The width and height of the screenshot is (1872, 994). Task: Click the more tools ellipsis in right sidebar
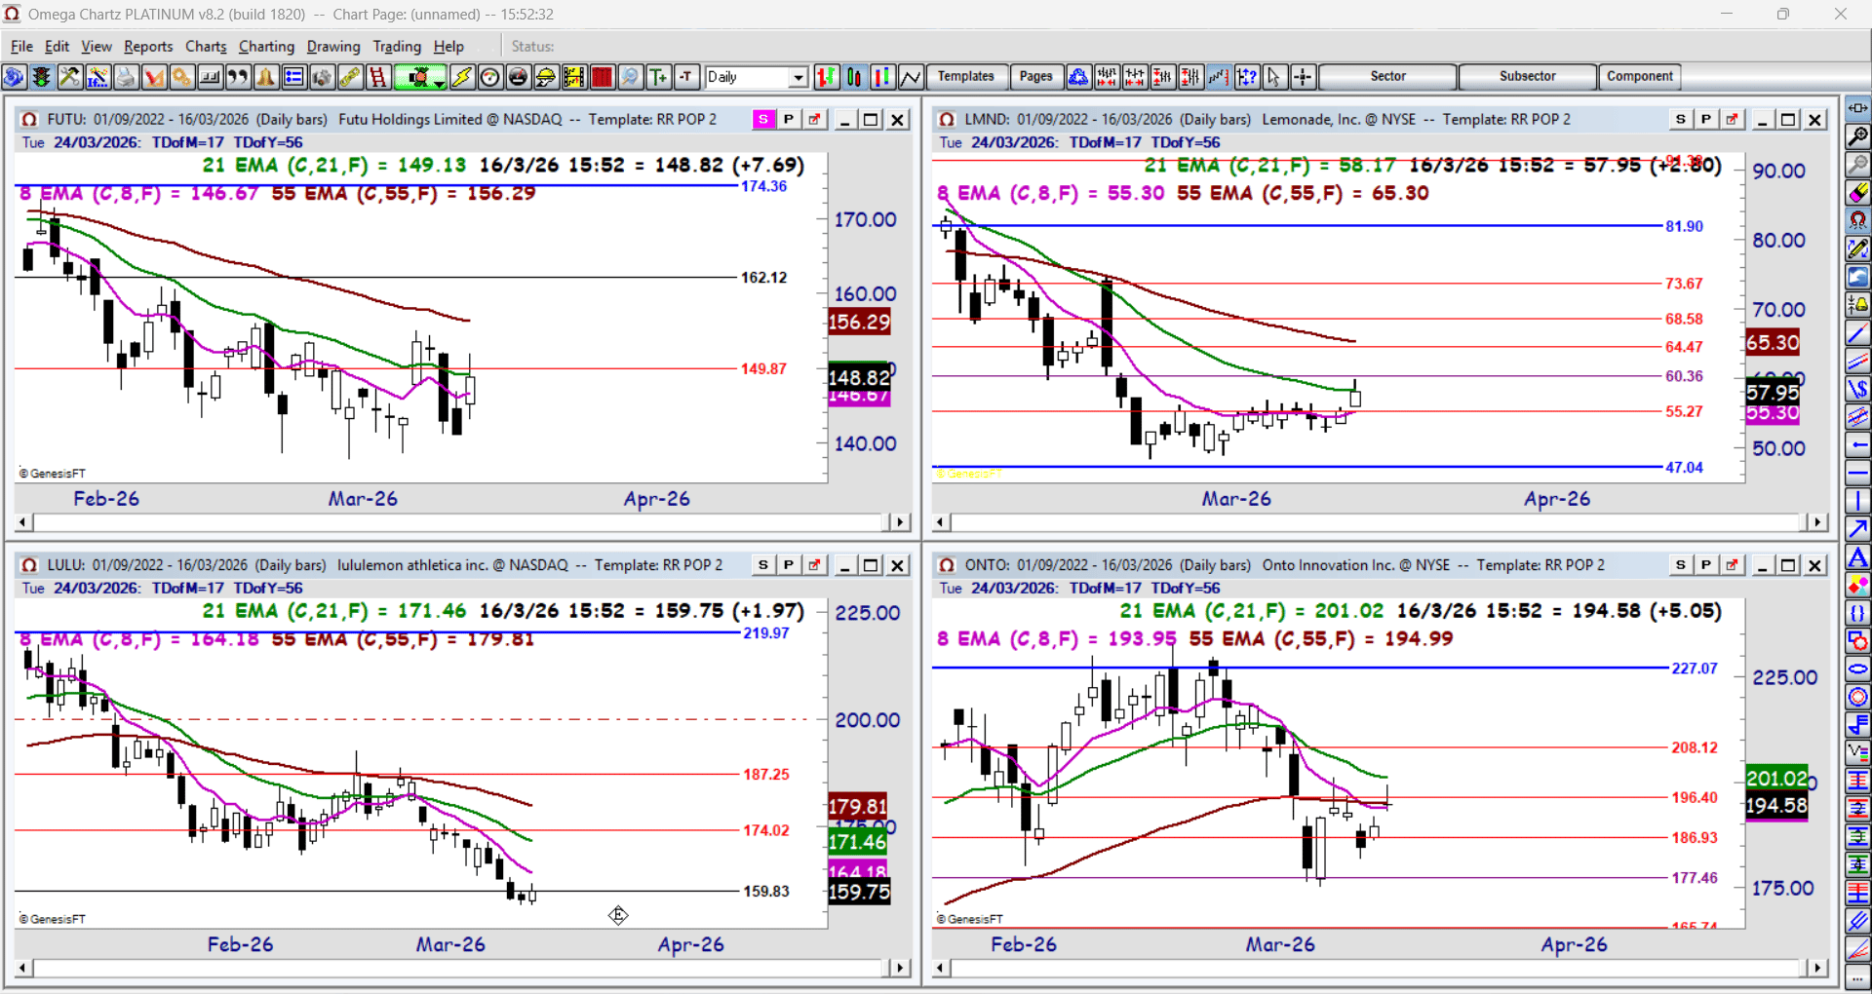pos(1858,975)
